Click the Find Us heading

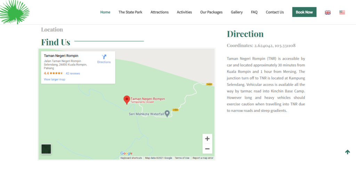click(56, 42)
